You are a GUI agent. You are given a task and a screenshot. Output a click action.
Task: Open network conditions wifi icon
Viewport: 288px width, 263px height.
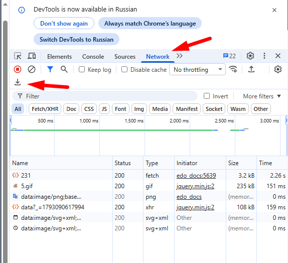pos(233,69)
